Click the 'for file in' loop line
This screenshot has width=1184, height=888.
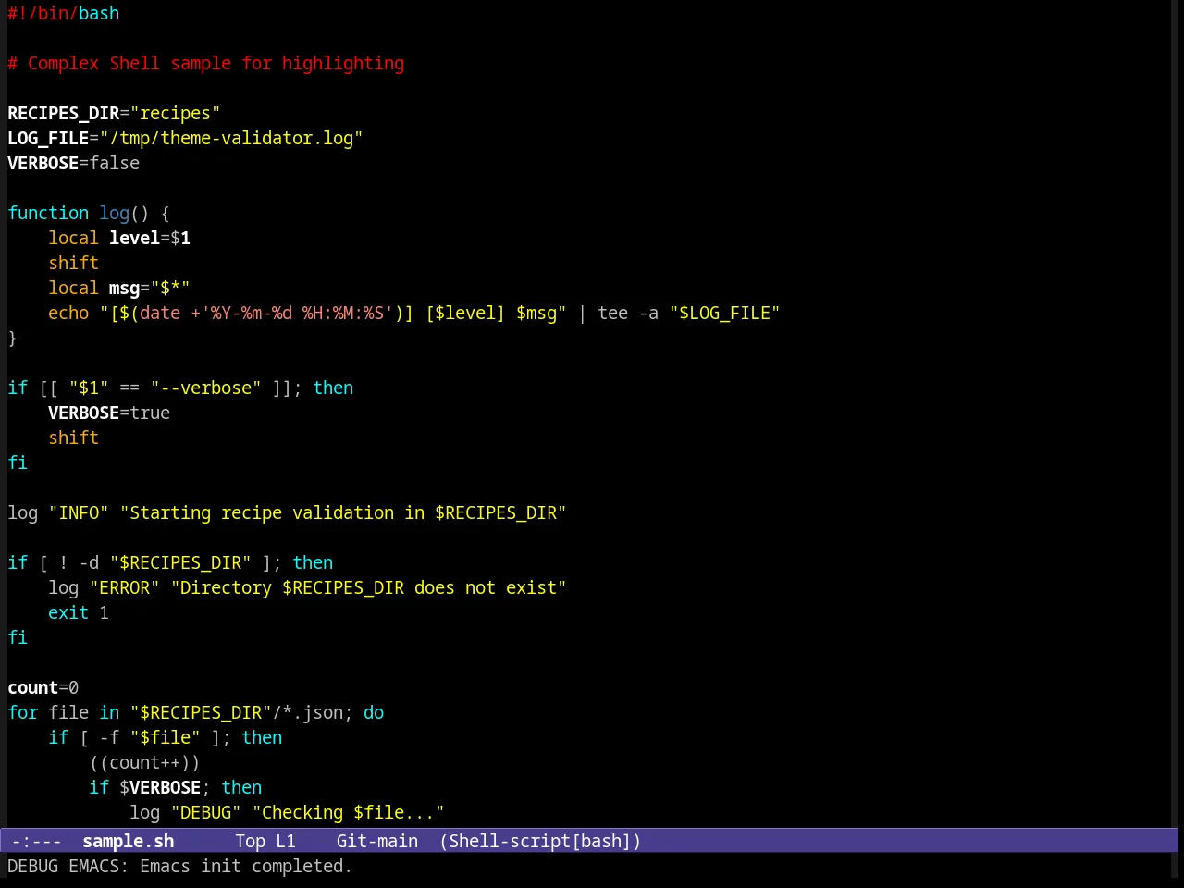(x=196, y=712)
